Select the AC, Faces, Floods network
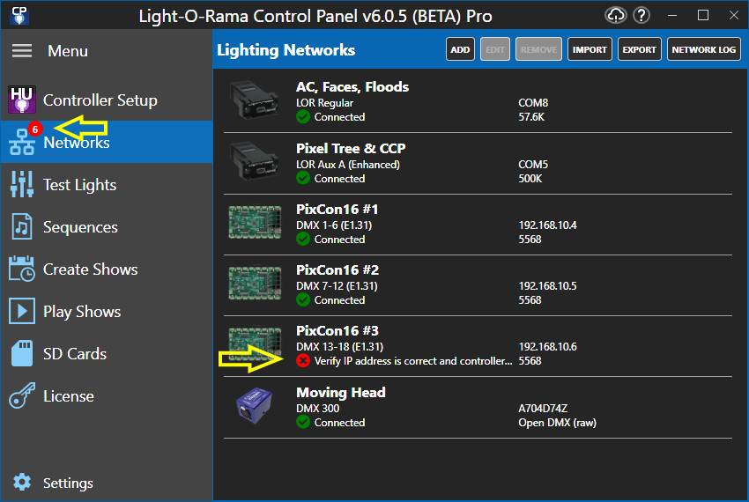The height and width of the screenshot is (502, 749). tap(478, 102)
